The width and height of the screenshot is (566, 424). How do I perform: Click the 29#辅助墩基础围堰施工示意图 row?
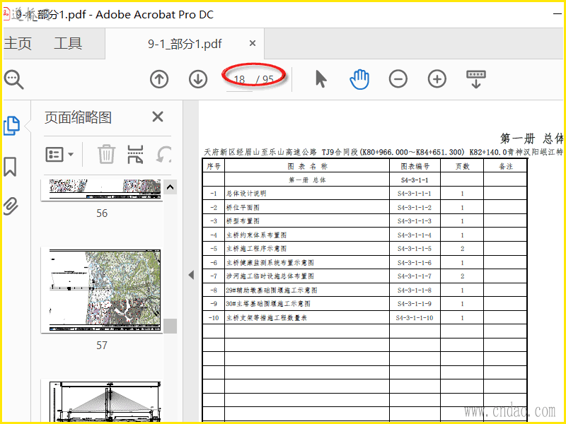(x=272, y=290)
